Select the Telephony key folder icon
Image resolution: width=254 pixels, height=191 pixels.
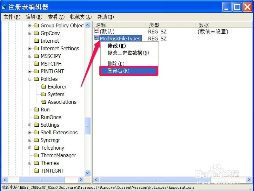[x=37, y=148]
